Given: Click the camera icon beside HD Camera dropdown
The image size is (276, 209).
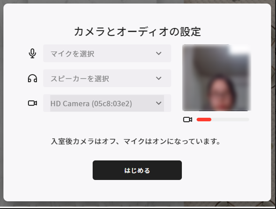Looking at the screenshot, I should (x=32, y=103).
